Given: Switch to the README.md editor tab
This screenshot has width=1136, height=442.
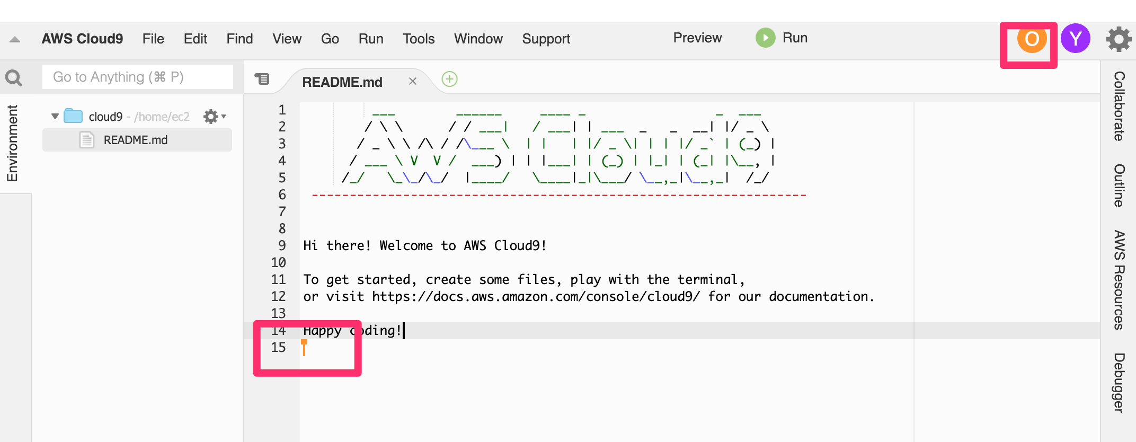Looking at the screenshot, I should point(342,82).
